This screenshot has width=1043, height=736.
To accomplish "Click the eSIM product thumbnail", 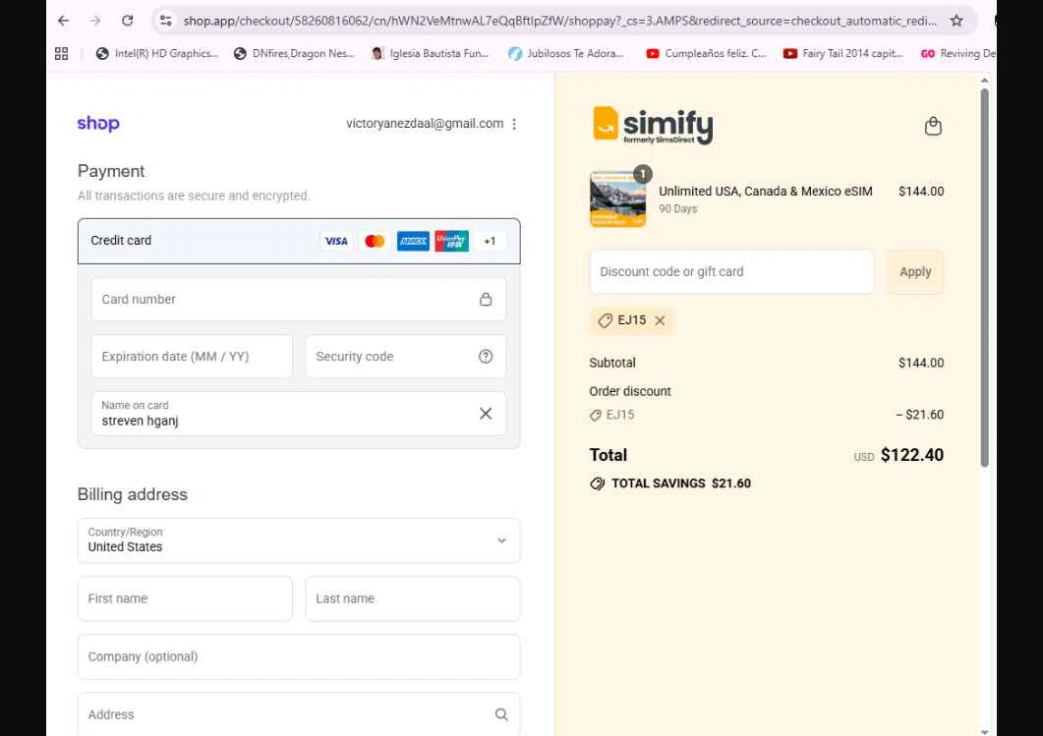I will (x=618, y=198).
